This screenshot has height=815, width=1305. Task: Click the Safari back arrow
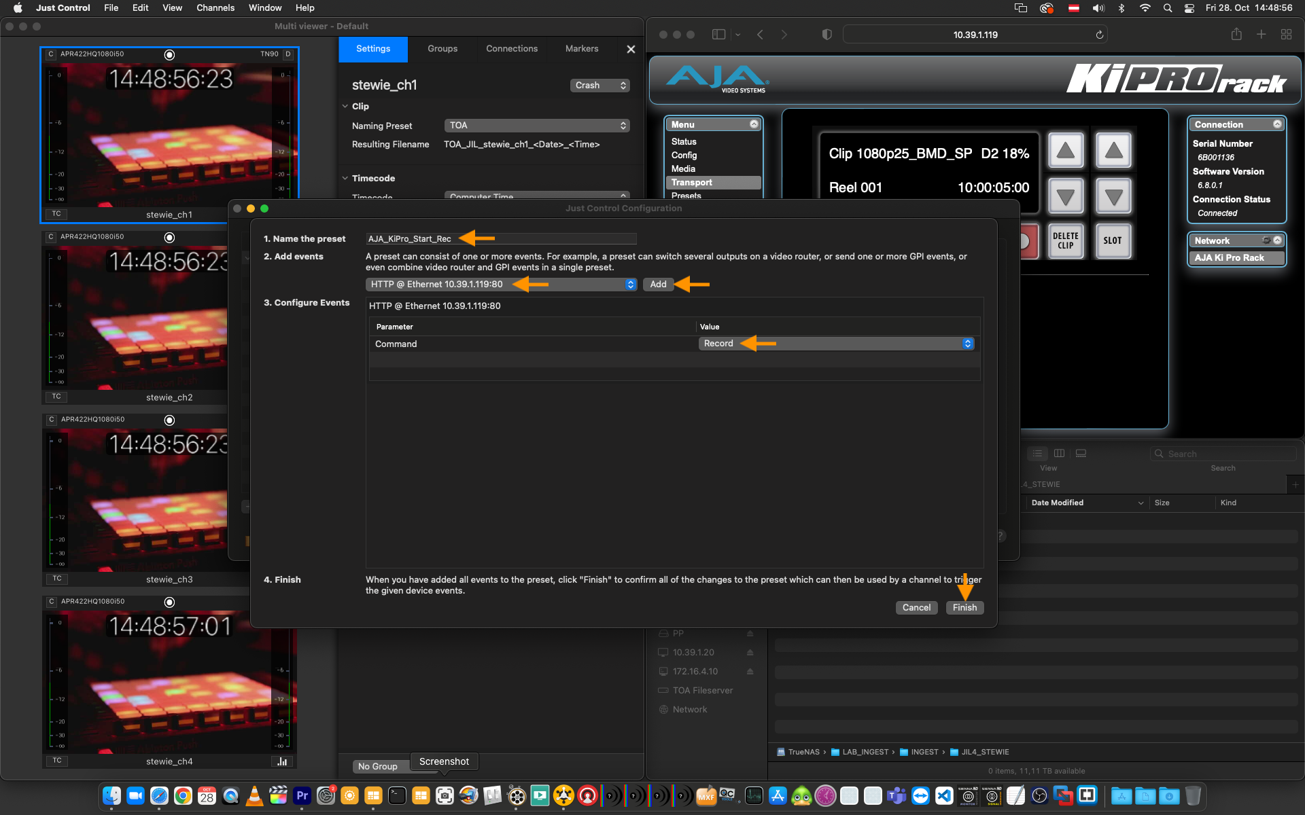point(760,35)
